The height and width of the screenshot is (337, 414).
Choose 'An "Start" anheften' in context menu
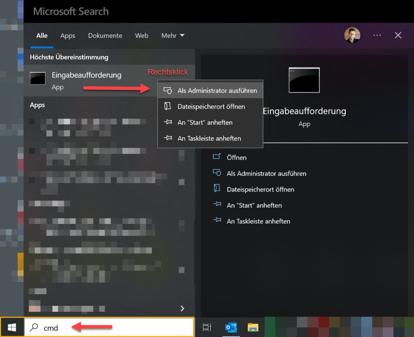[x=210, y=122]
